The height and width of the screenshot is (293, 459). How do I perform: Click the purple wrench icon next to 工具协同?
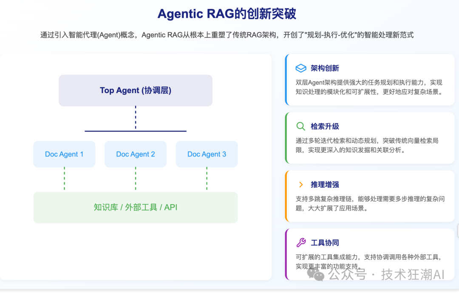tap(300, 243)
